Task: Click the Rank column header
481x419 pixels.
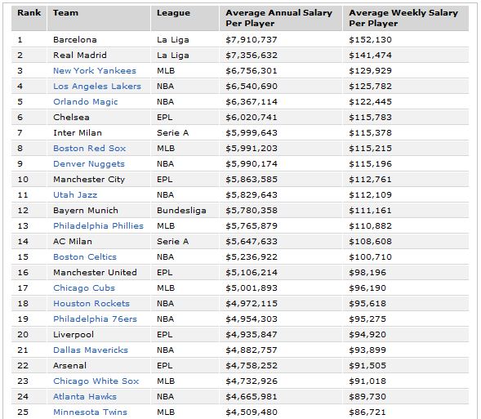Action: (29, 13)
